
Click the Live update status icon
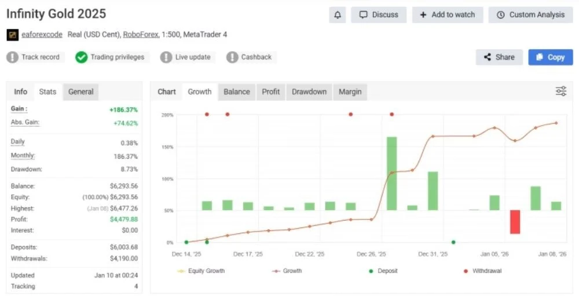[x=166, y=57]
